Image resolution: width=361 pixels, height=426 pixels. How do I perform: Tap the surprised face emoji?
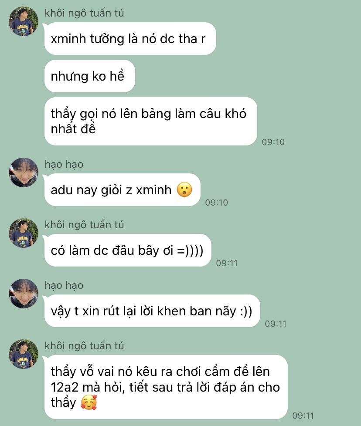tap(184, 189)
